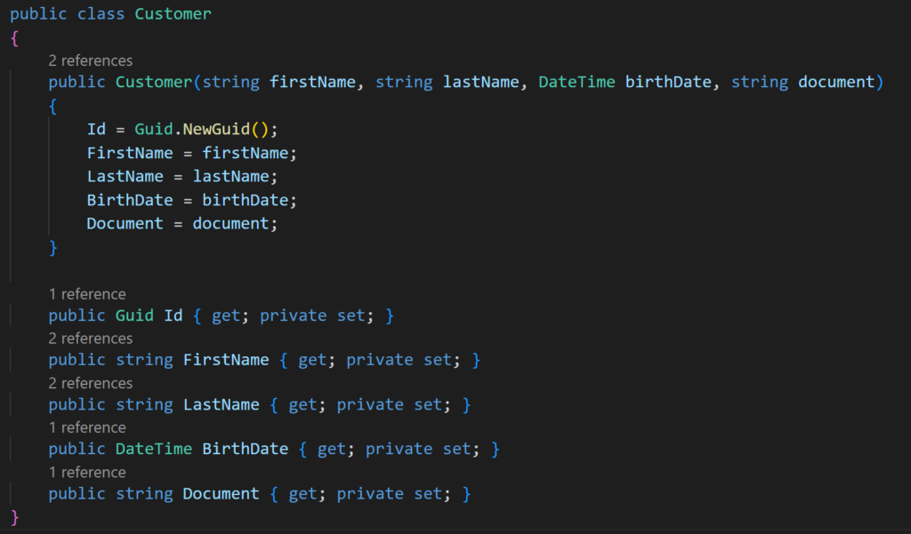
Task: Click the Customer class name in the declaration
Action: 173,14
